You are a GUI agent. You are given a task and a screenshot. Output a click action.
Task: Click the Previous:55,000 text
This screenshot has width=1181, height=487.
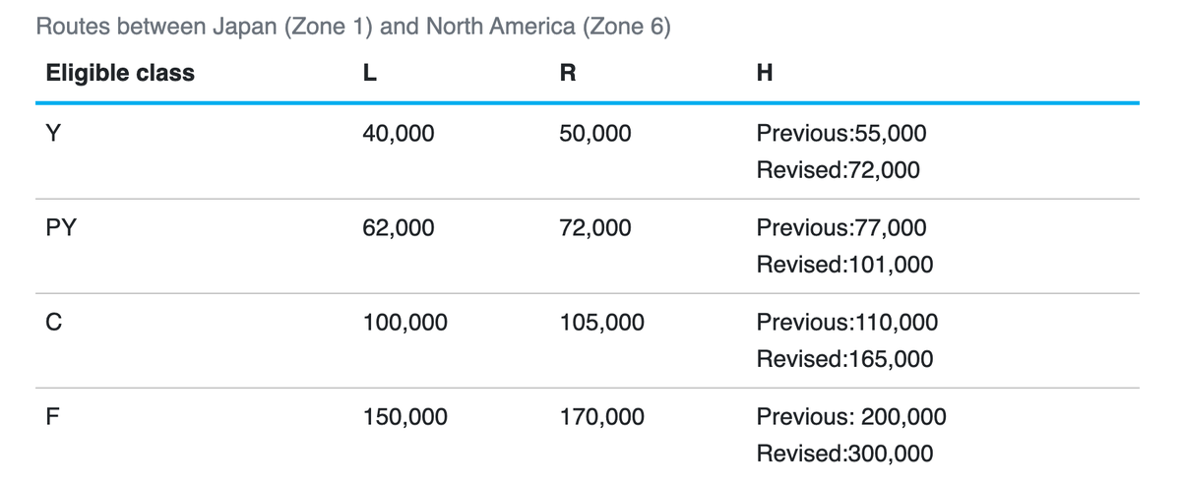[x=841, y=133]
